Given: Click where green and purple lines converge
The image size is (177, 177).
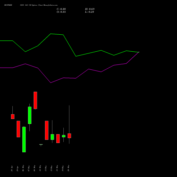Looking at the screenshot, I should click(x=139, y=52).
